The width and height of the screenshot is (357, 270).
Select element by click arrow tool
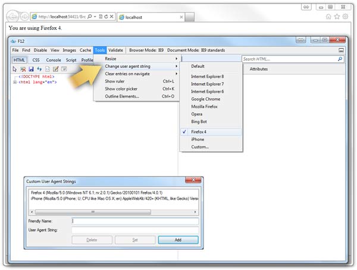(15, 69)
